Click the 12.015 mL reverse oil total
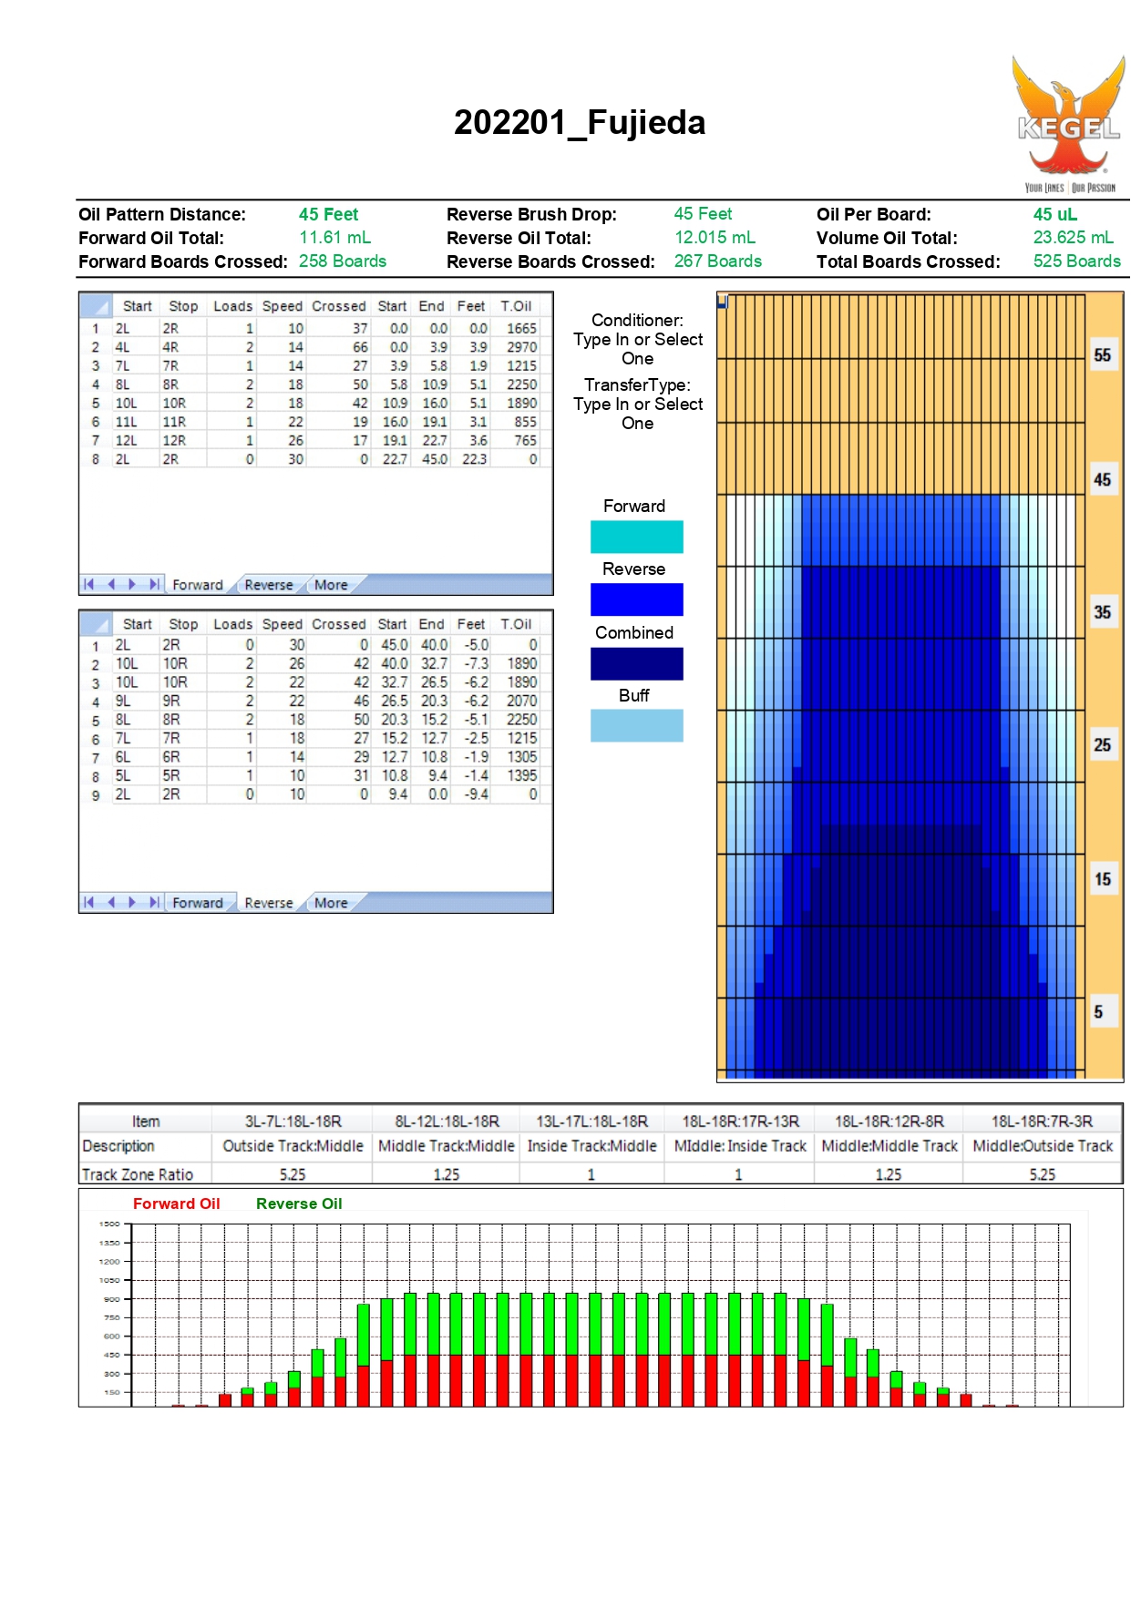Image resolution: width=1131 pixels, height=1598 pixels. pyautogui.click(x=715, y=238)
